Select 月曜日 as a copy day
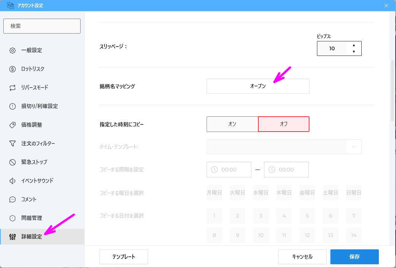This screenshot has height=268, width=396. coord(214,193)
